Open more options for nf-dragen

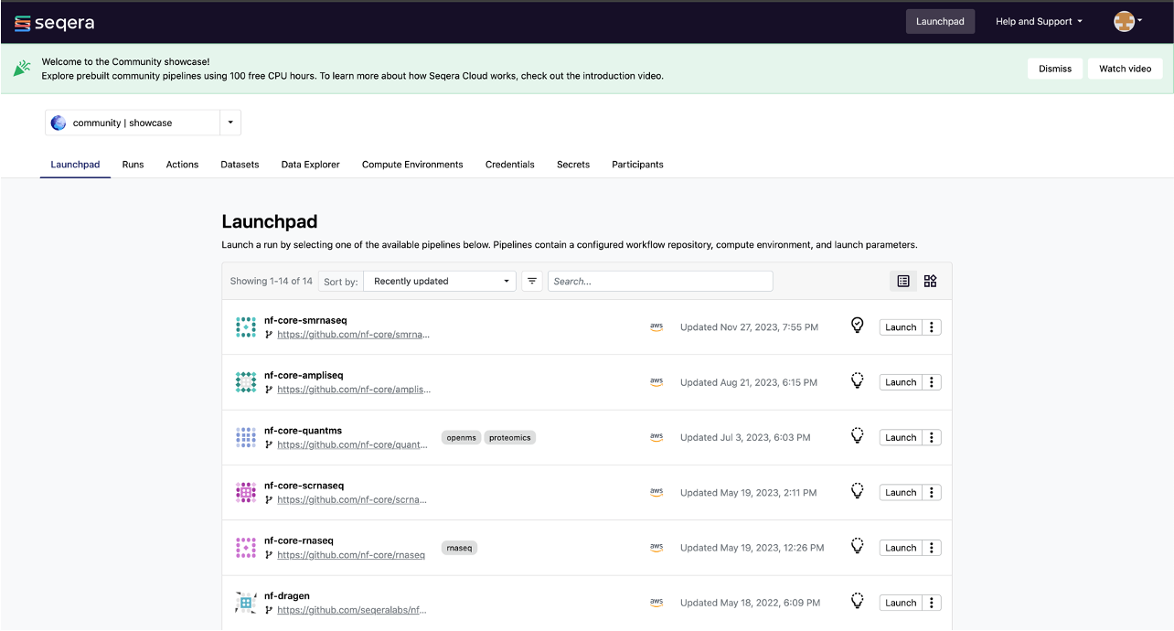(x=932, y=603)
